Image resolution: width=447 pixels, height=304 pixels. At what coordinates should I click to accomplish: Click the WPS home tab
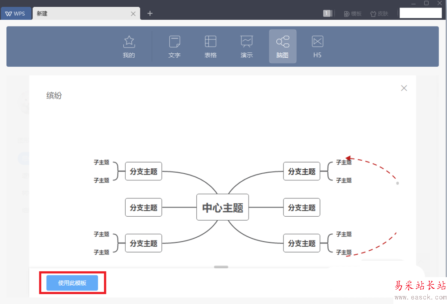[x=16, y=13]
